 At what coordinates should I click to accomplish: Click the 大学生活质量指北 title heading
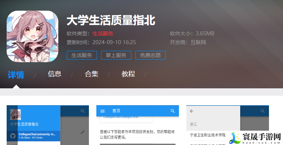[x=111, y=20]
